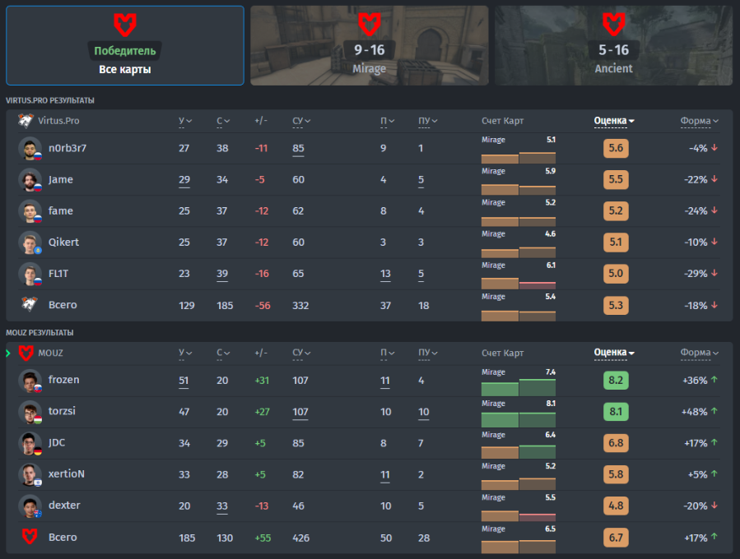Screen dimensions: 740x559
Task: Open torzsi player avatar
Action: pyautogui.click(x=30, y=412)
